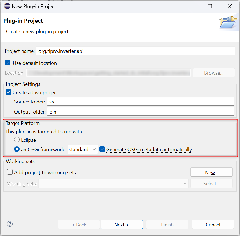Click 'This plug-in is targeted to run with:' text

45,132
